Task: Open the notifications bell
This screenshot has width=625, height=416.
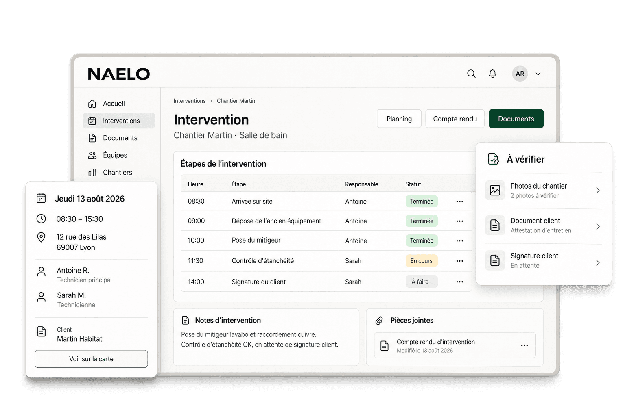Action: (x=492, y=74)
